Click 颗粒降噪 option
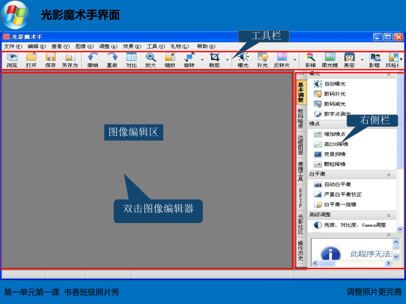406x304 pixels. (x=330, y=164)
